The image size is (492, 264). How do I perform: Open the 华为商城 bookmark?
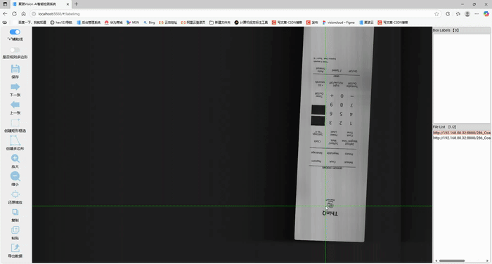tap(114, 22)
